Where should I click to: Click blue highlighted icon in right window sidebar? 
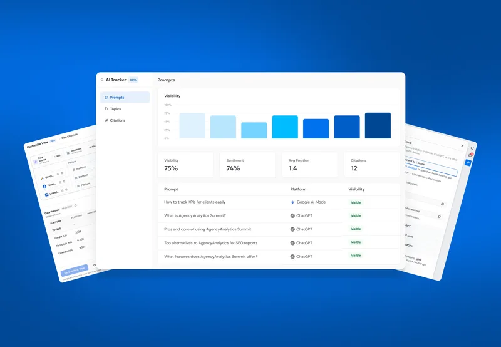pos(468,163)
